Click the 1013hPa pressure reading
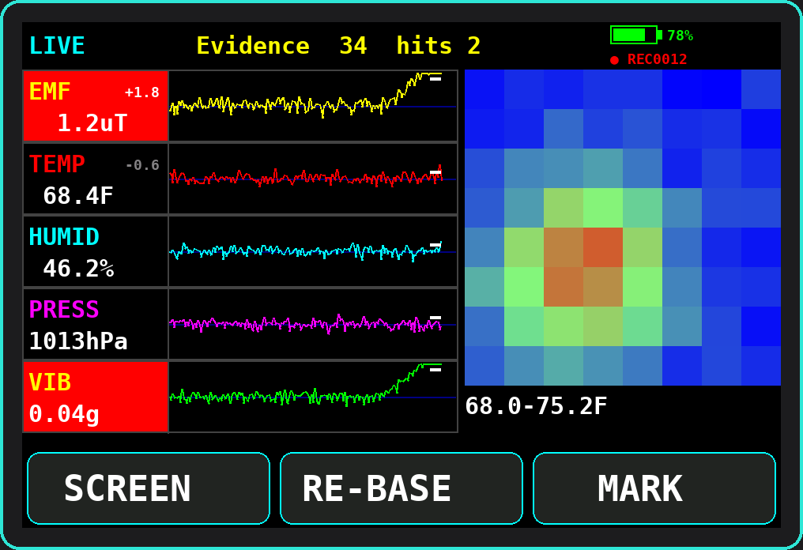Screen dimensions: 803x550 (77, 341)
